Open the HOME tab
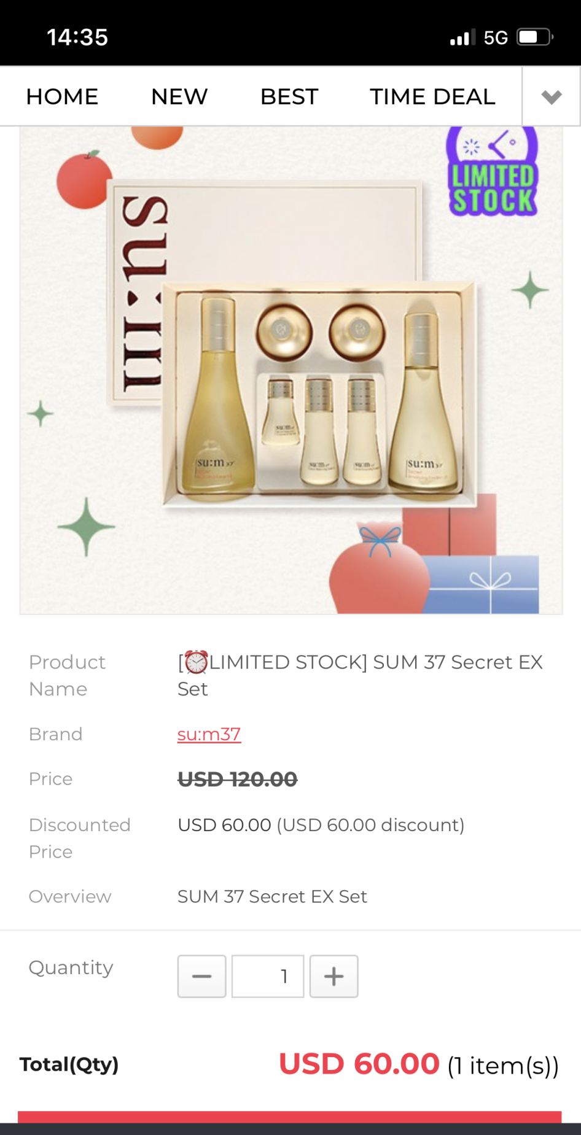The image size is (581, 1135). pos(62,97)
